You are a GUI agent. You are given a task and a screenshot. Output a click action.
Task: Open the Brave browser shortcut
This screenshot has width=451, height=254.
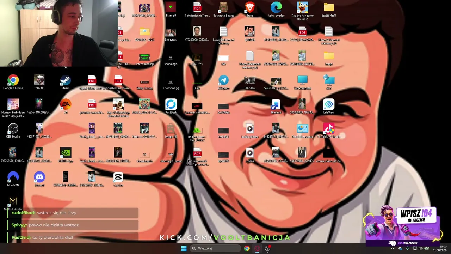coord(250,10)
